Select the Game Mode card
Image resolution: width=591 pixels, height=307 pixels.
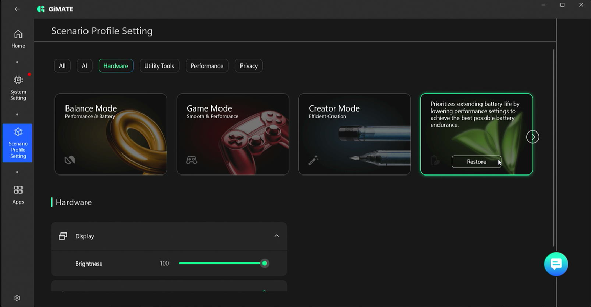[232, 134]
